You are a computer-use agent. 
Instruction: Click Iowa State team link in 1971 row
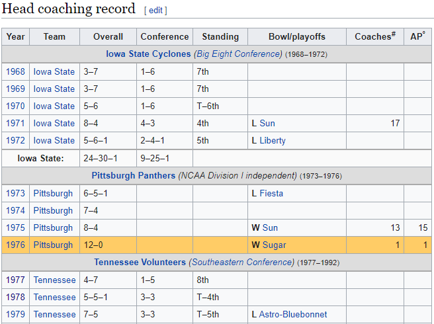(x=54, y=123)
